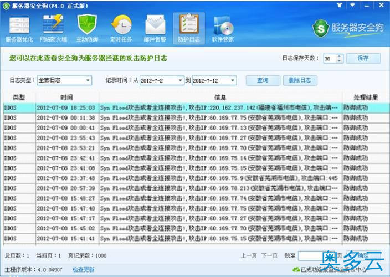Image resolution: width=390 pixels, height=277 pixels.
Task: Click the 删除日志 delete log button
Action: click(300, 80)
